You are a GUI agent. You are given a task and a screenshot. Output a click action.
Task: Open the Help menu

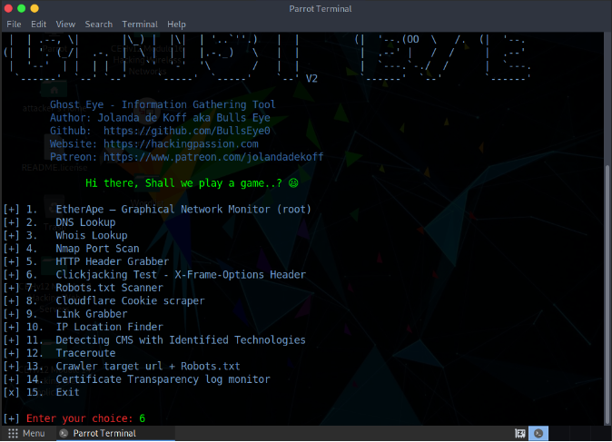pos(176,25)
